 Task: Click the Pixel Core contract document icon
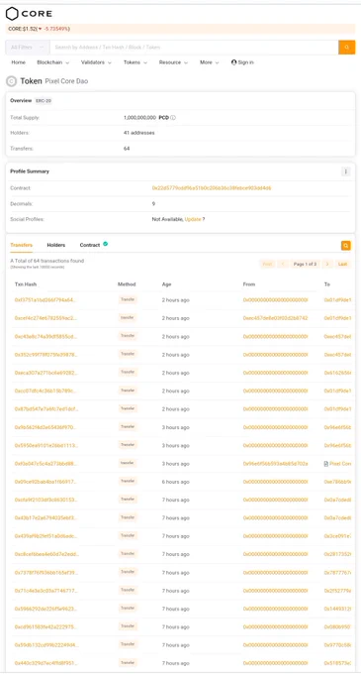pos(326,464)
